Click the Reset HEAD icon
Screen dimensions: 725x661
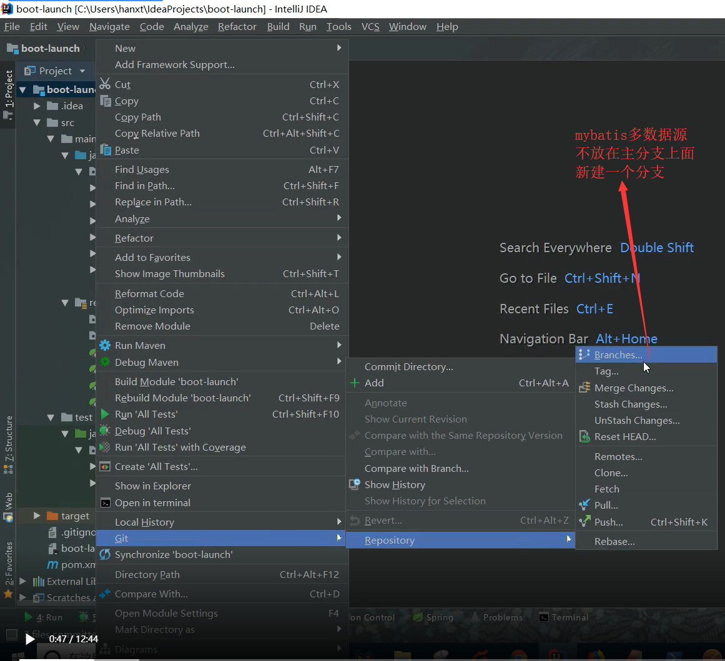584,436
